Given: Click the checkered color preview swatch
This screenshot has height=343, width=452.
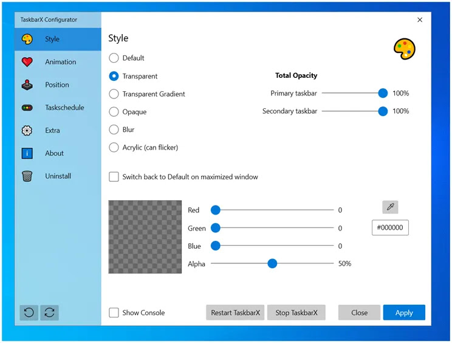Looking at the screenshot, I should pos(145,237).
